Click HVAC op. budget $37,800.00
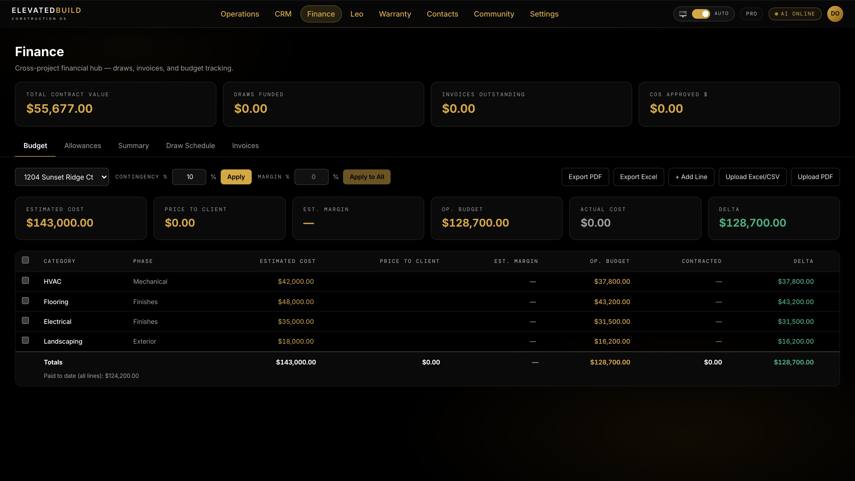The height and width of the screenshot is (481, 855). point(612,281)
